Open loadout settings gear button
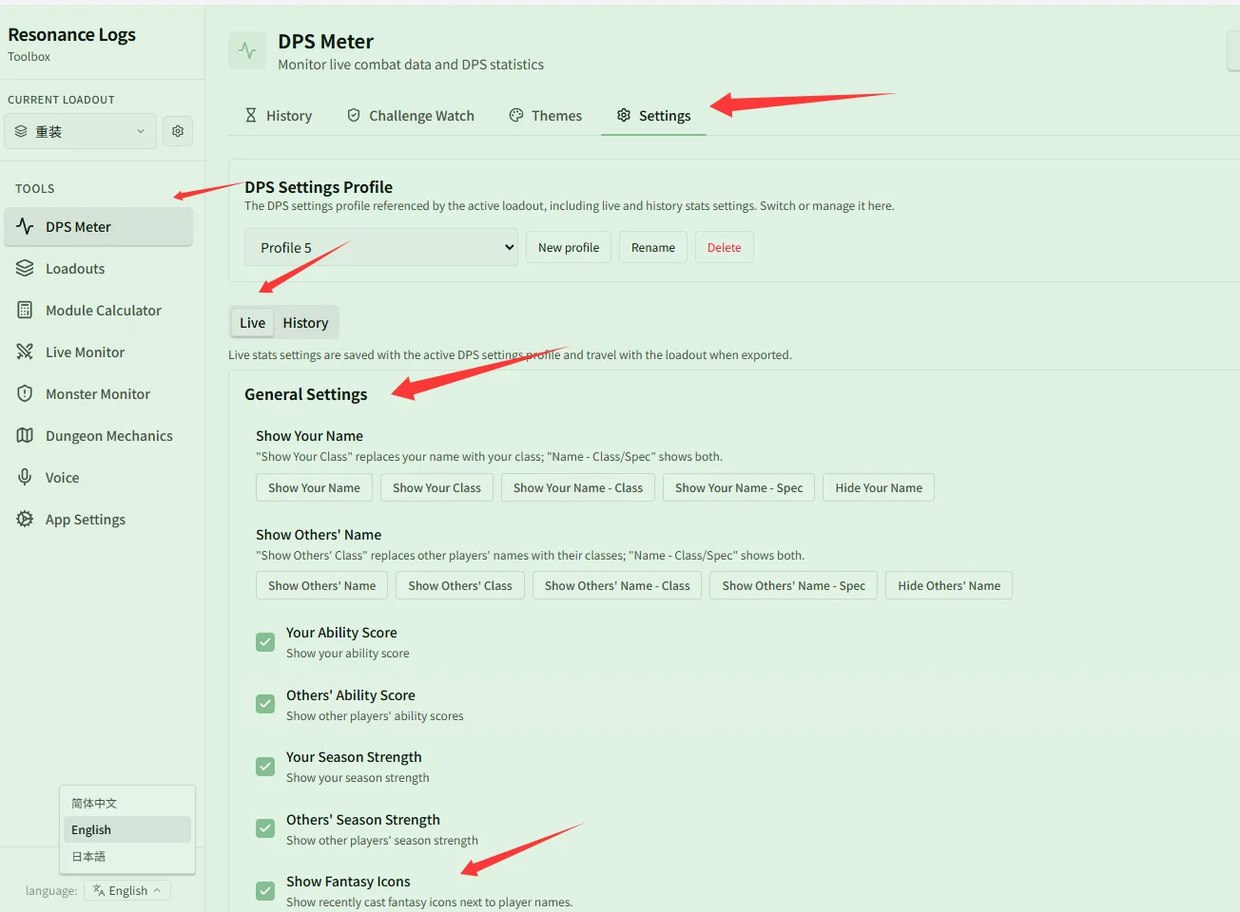Screen dimensions: 1240x912 [178, 131]
